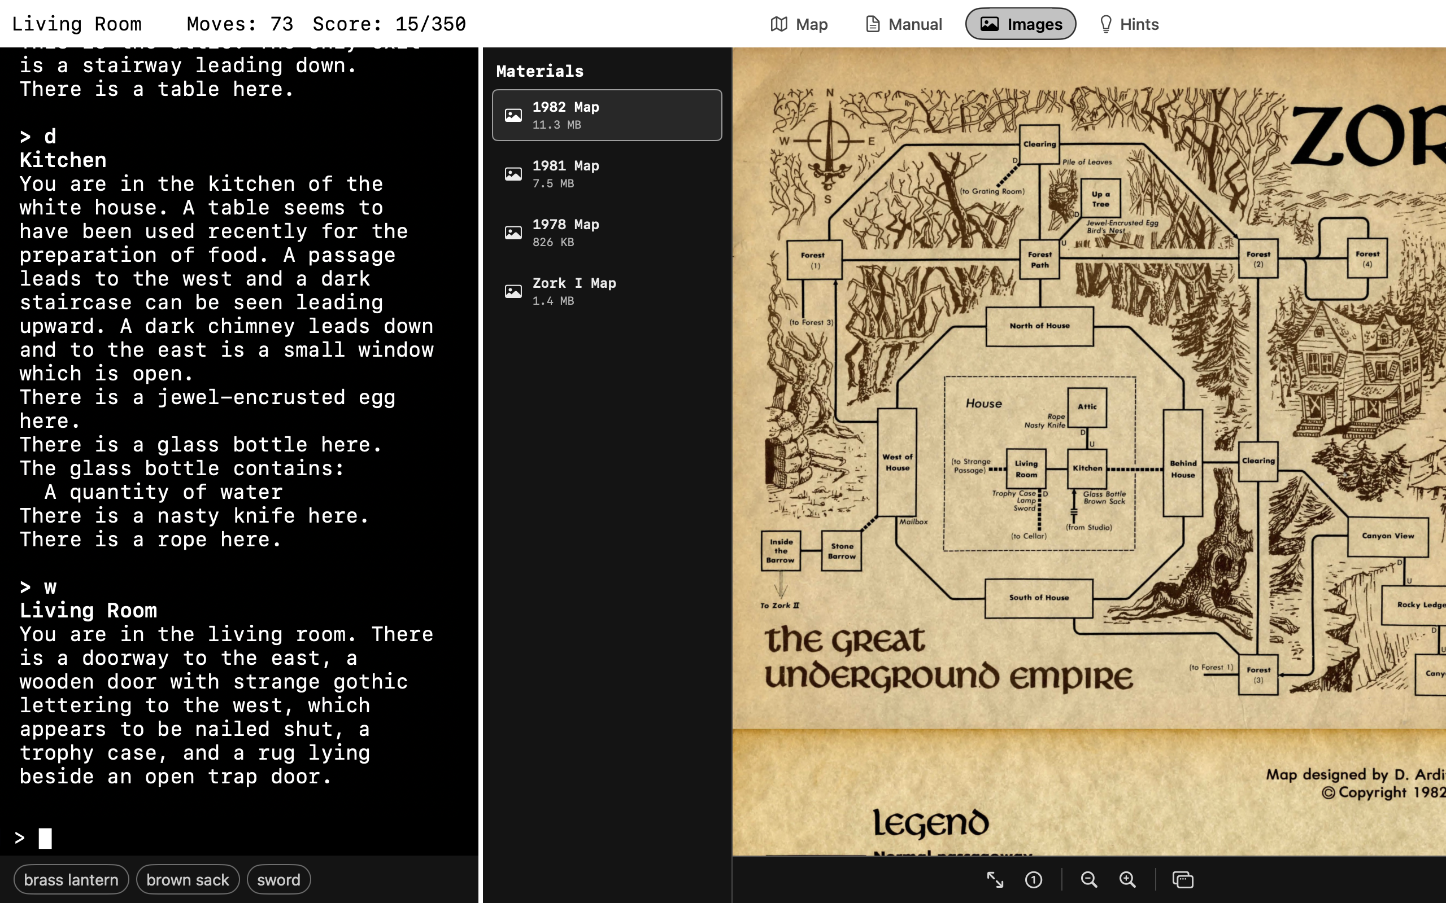The height and width of the screenshot is (903, 1446).
Task: Click the Images tab's picture icon
Action: [990, 24]
